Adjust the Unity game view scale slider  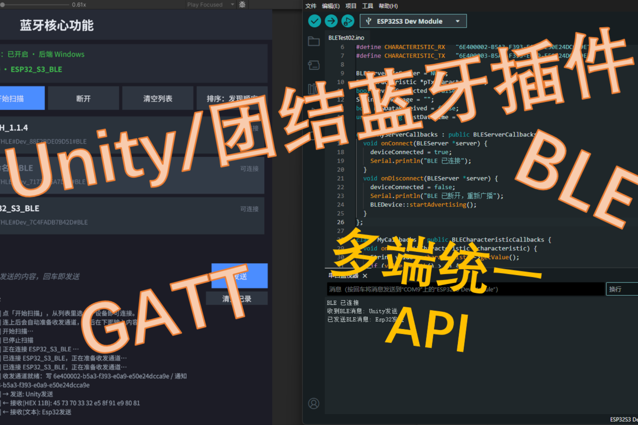(34, 5)
